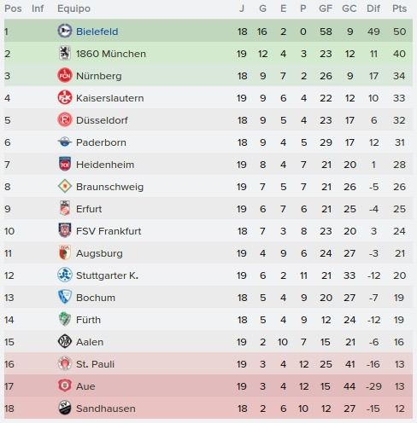The height and width of the screenshot is (423, 417).
Task: Open the Bielefeld team link
Action: point(97,32)
